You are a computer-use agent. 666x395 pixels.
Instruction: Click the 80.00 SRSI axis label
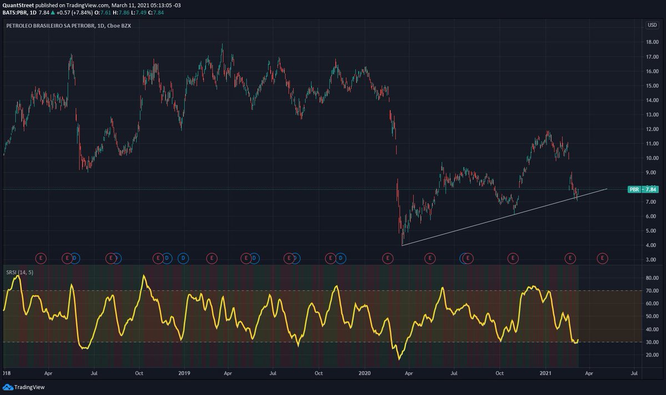tap(652, 278)
